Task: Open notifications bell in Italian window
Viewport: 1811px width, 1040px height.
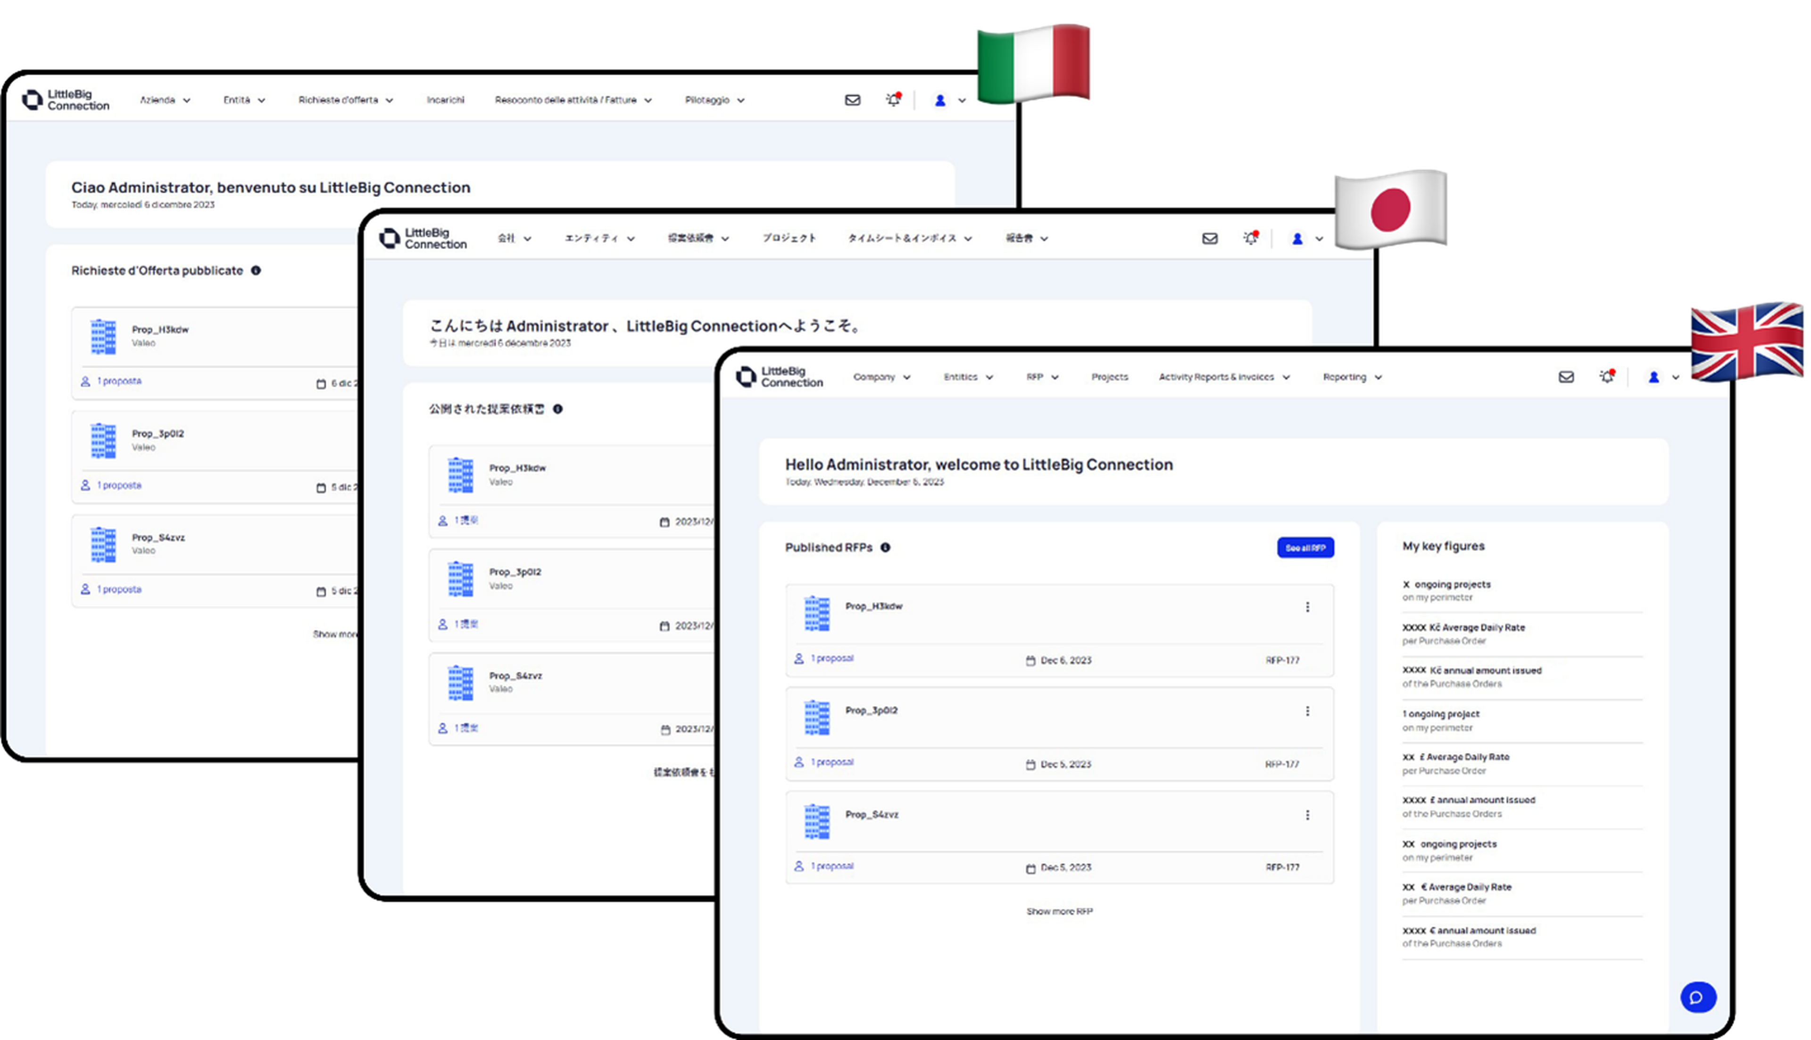Action: pyautogui.click(x=893, y=100)
